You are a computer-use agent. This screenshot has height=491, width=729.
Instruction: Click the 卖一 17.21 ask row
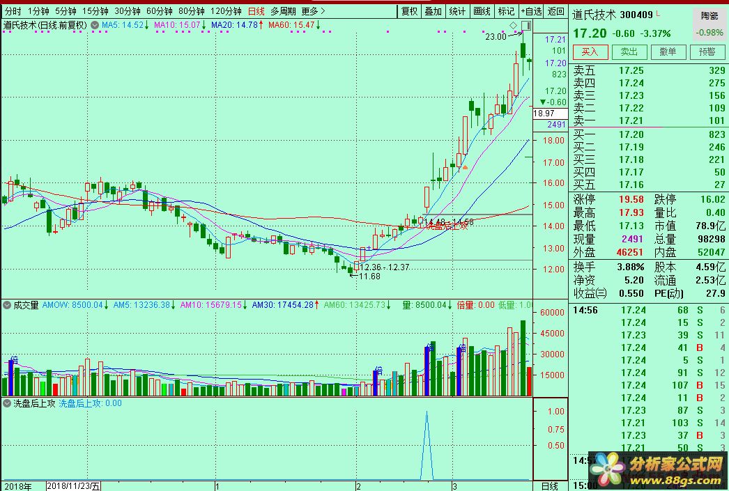click(649, 120)
